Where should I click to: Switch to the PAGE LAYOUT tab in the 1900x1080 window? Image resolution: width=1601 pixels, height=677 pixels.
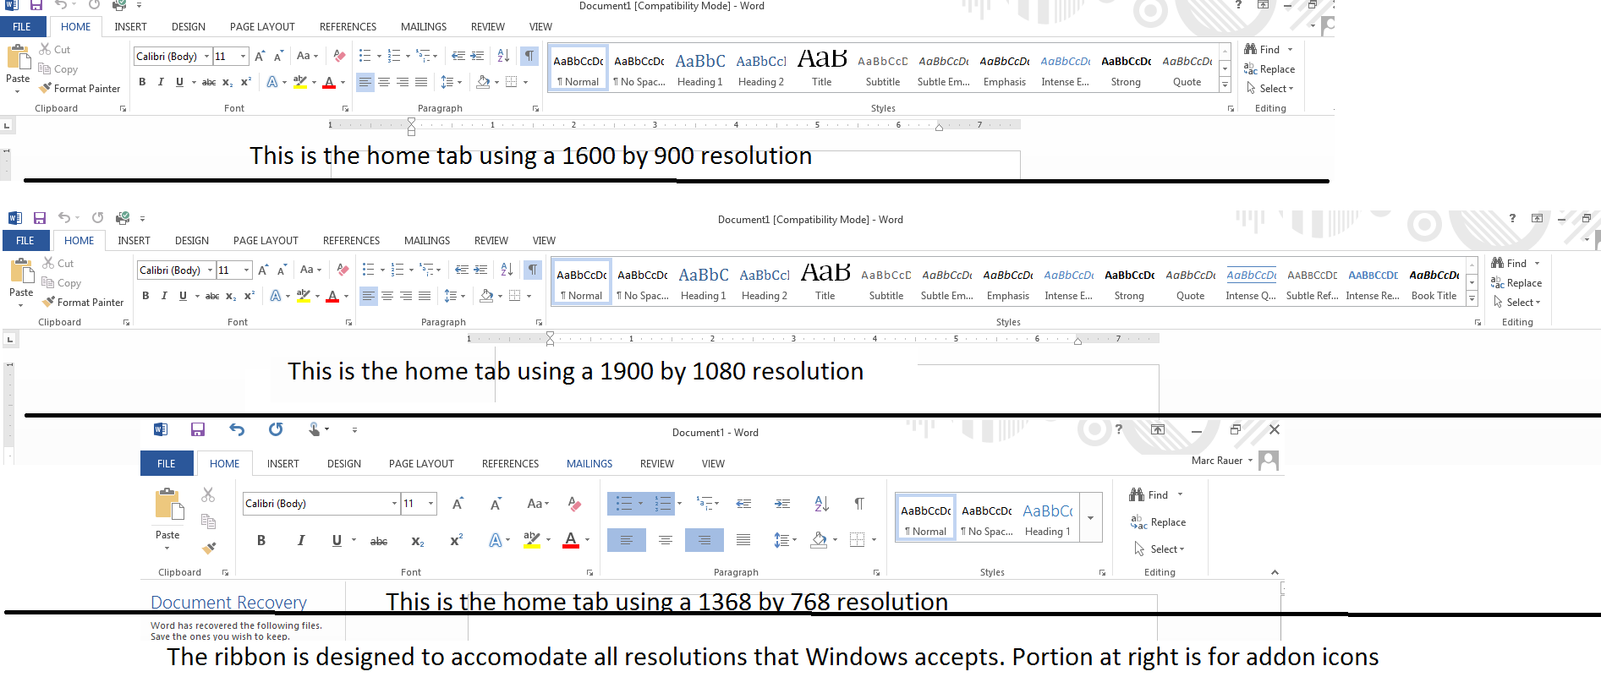tap(266, 241)
